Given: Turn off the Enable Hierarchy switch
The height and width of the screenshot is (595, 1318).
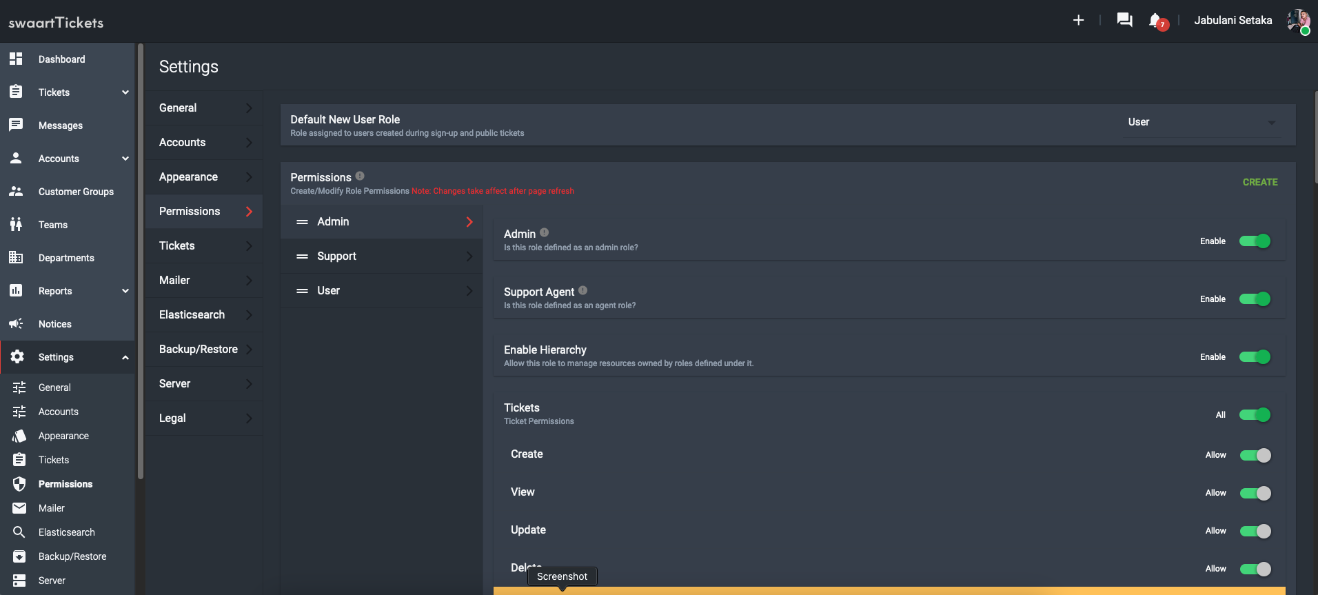Looking at the screenshot, I should (x=1255, y=357).
